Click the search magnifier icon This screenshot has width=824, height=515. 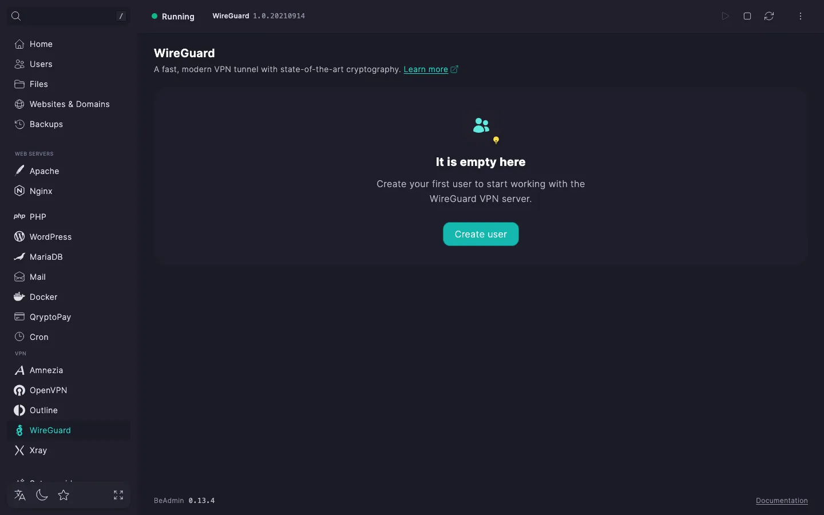point(16,16)
